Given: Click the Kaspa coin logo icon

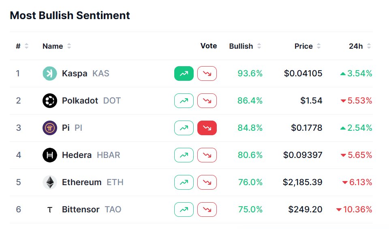Looking at the screenshot, I should [x=50, y=73].
